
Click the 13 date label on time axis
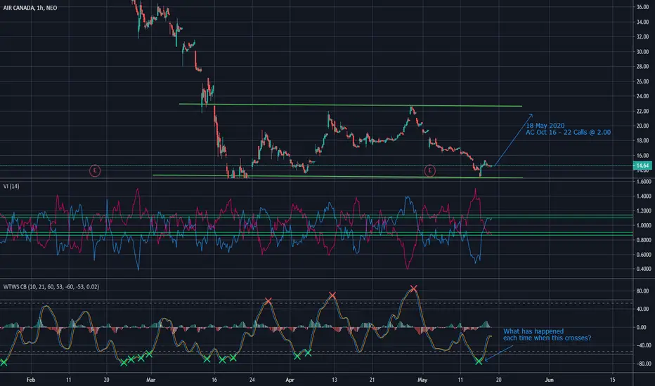(x=335, y=380)
